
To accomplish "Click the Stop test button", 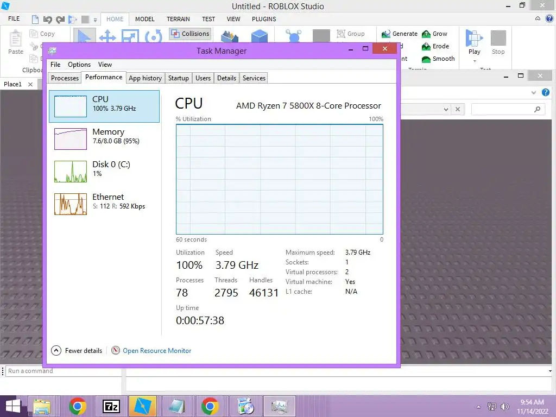I will 498,42.
